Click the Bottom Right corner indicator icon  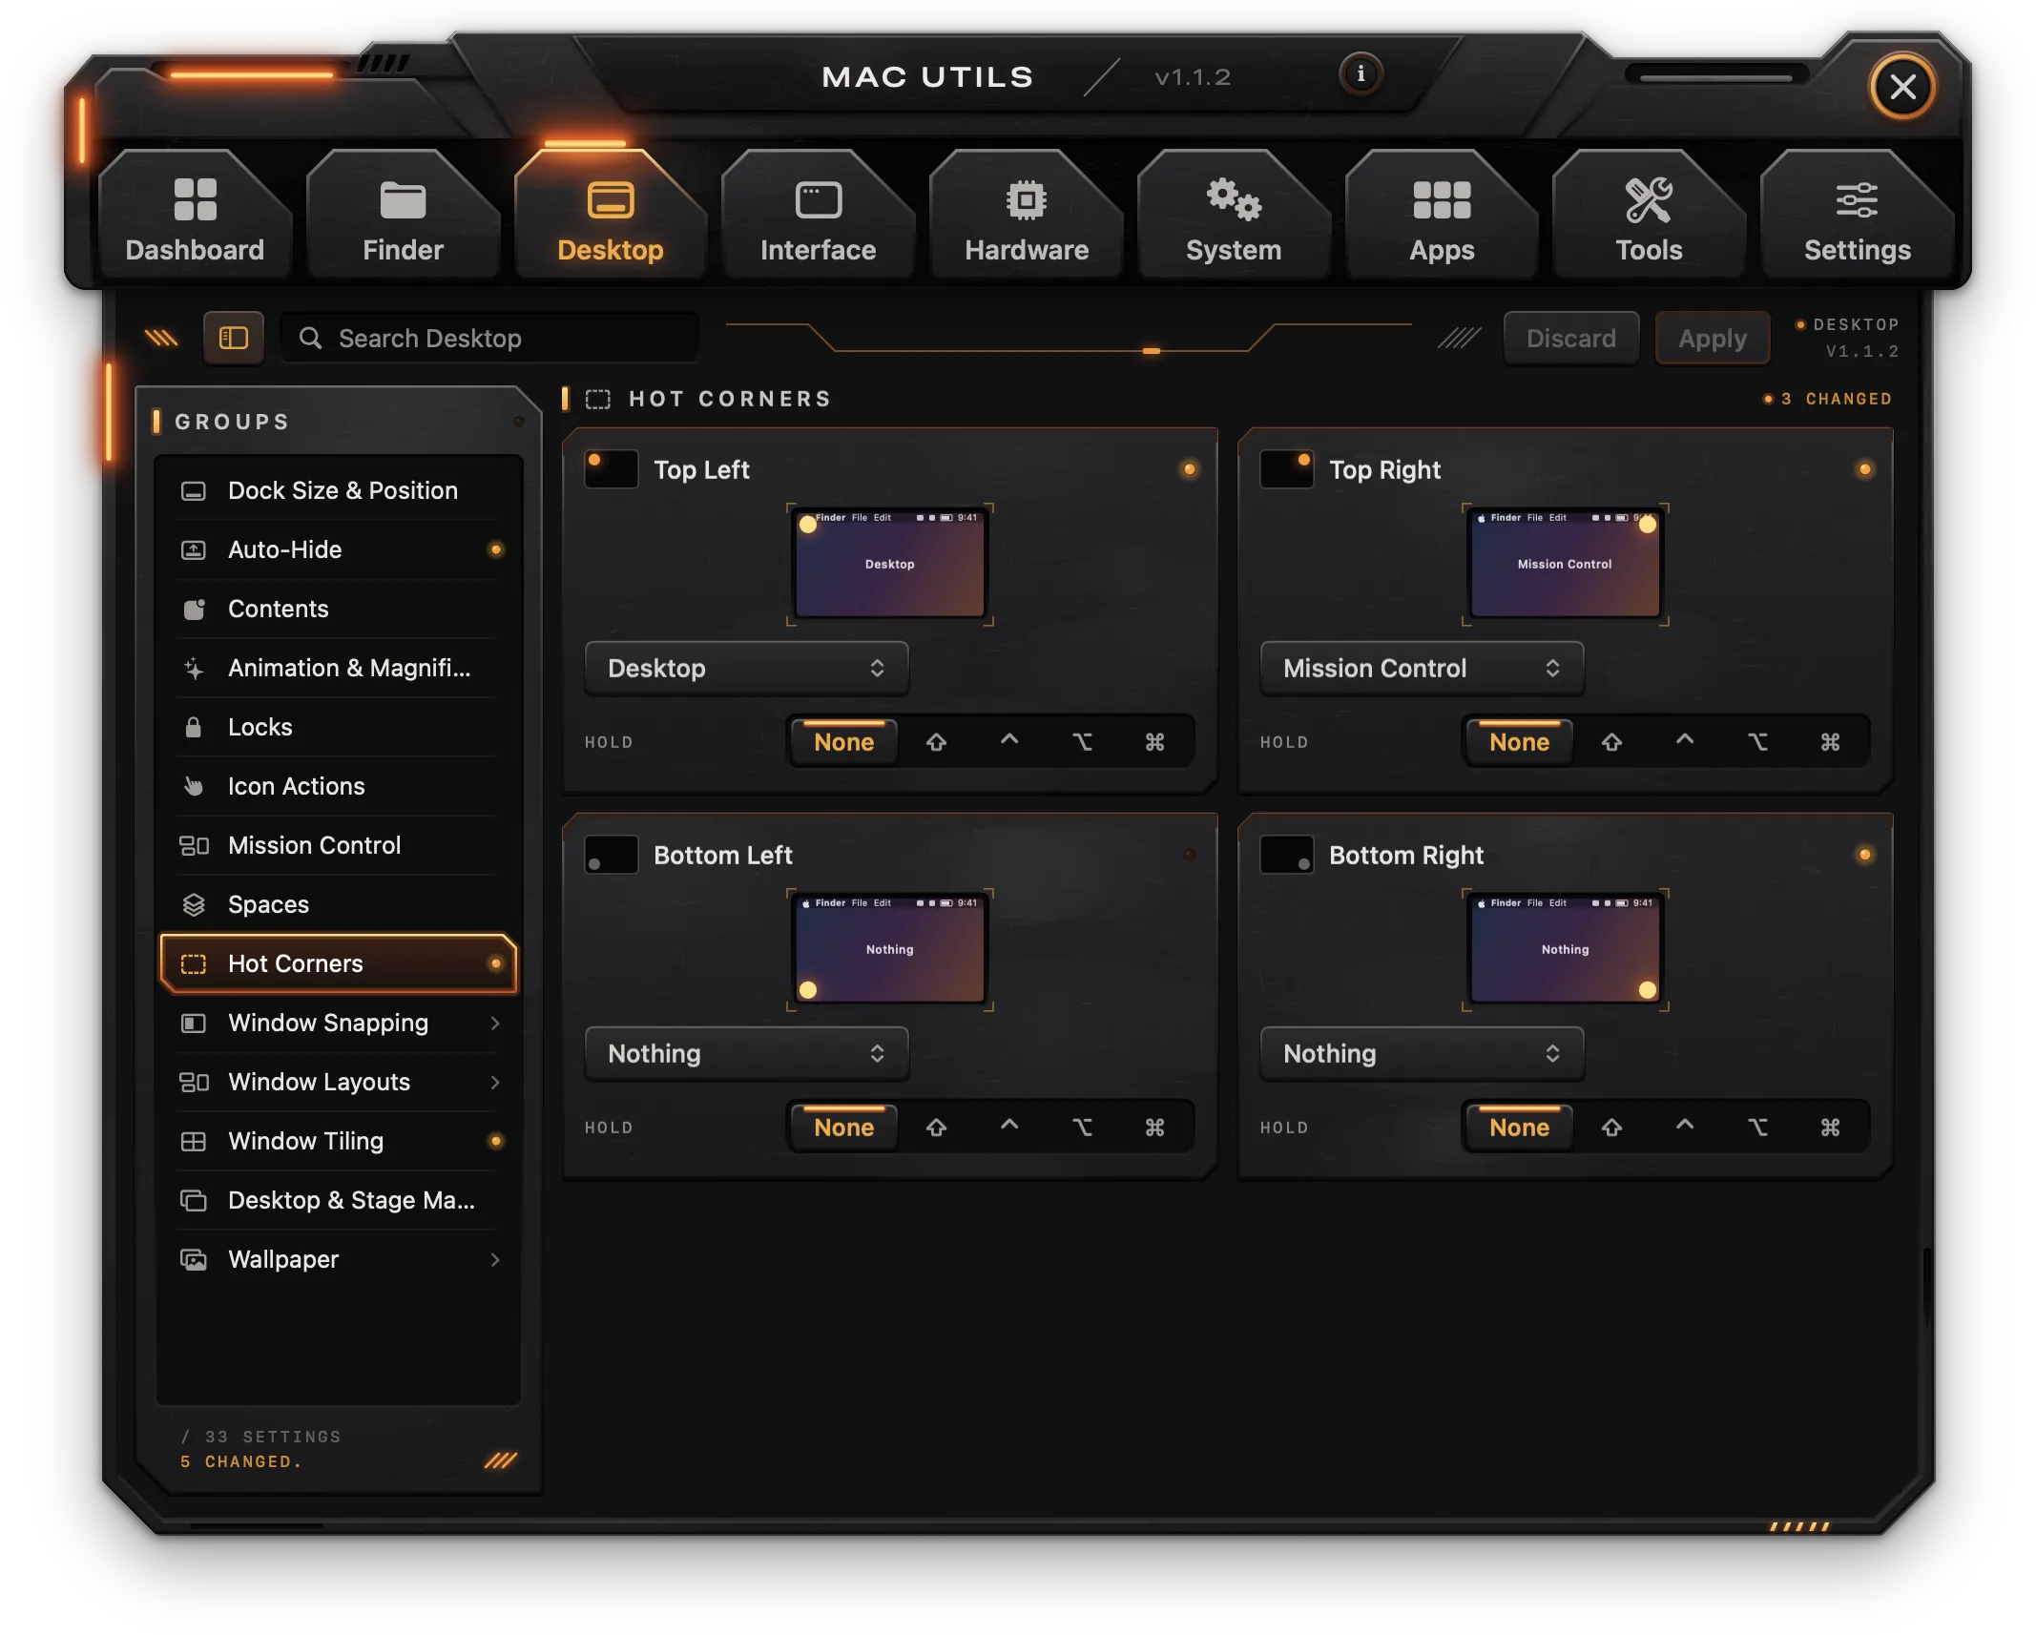coord(1286,855)
